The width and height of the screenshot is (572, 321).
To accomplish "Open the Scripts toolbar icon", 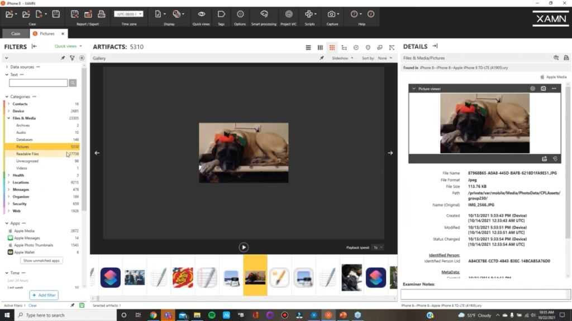I will 309,14.
